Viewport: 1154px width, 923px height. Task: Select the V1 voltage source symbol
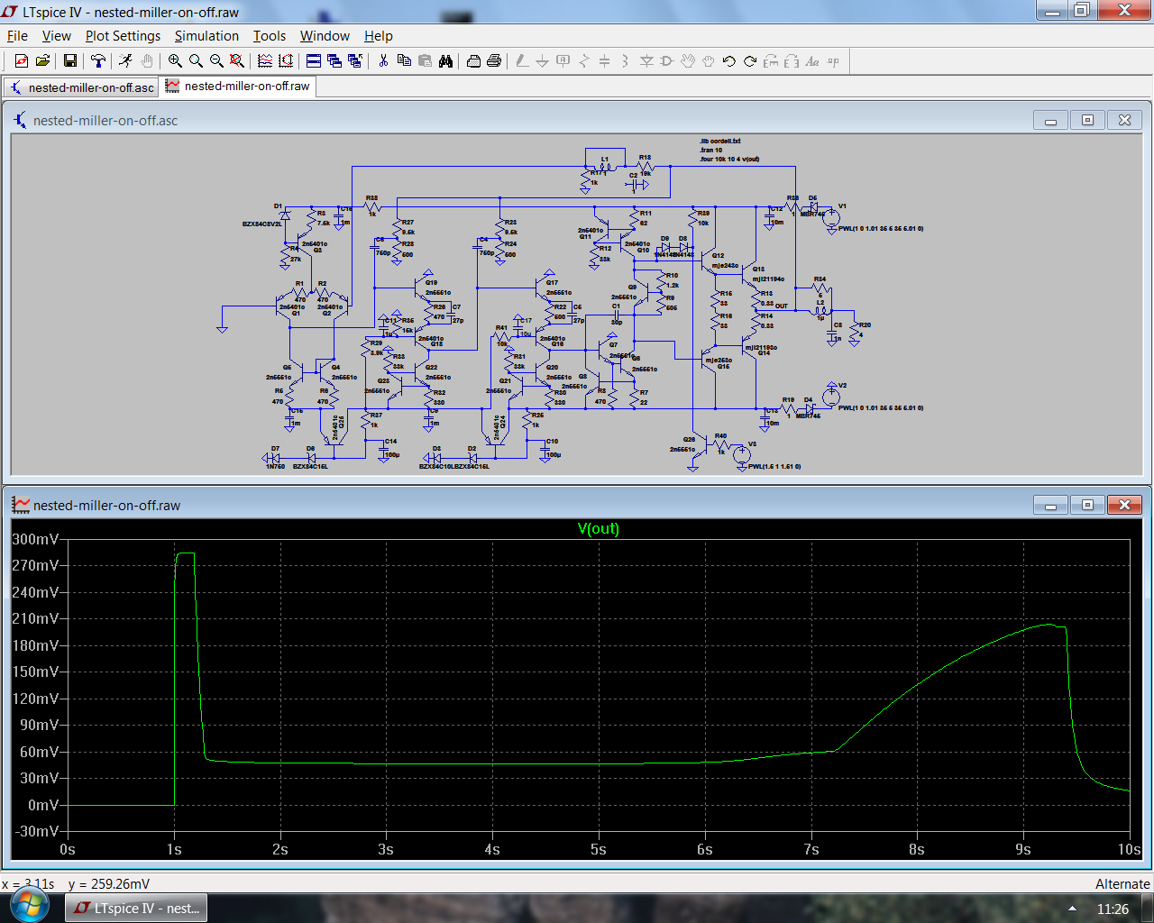(831, 217)
